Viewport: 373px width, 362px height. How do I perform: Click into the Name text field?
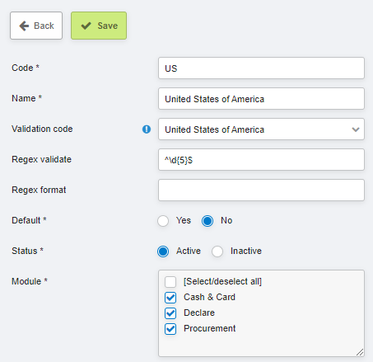pos(261,99)
